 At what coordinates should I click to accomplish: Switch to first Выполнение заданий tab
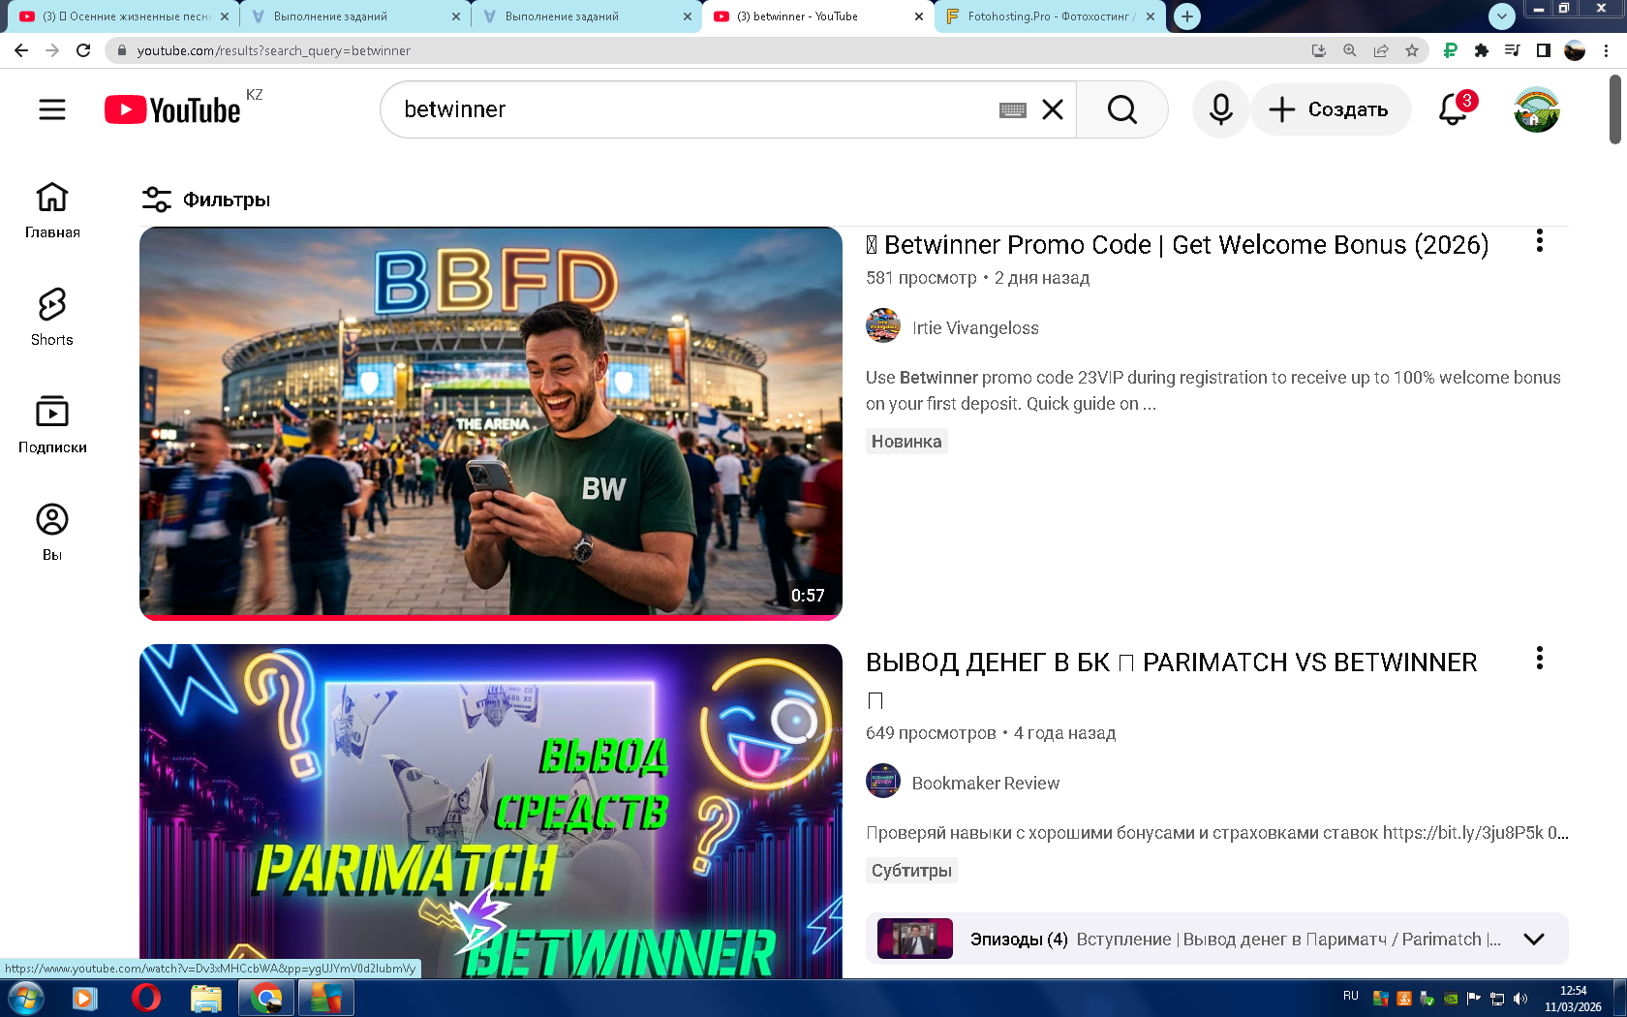tap(354, 16)
